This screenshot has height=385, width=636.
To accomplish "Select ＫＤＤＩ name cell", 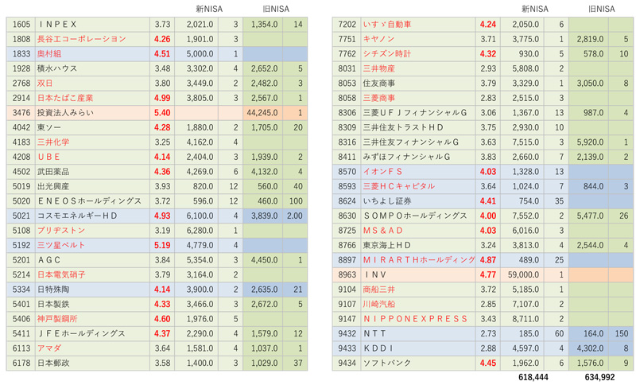I will click(x=418, y=348).
